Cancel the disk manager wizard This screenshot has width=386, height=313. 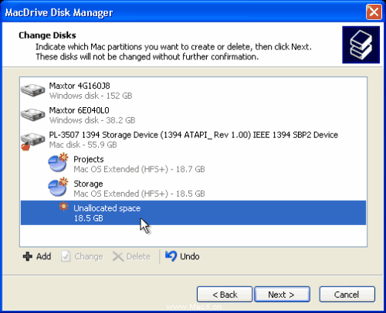pos(347,294)
